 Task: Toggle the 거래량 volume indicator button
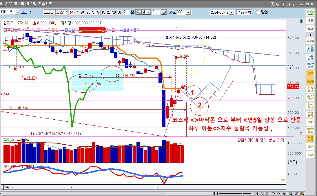pyautogui.click(x=310, y=82)
